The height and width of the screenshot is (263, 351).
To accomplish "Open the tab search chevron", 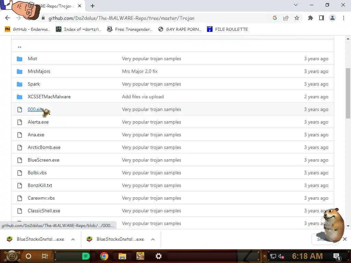I will pos(296,5).
